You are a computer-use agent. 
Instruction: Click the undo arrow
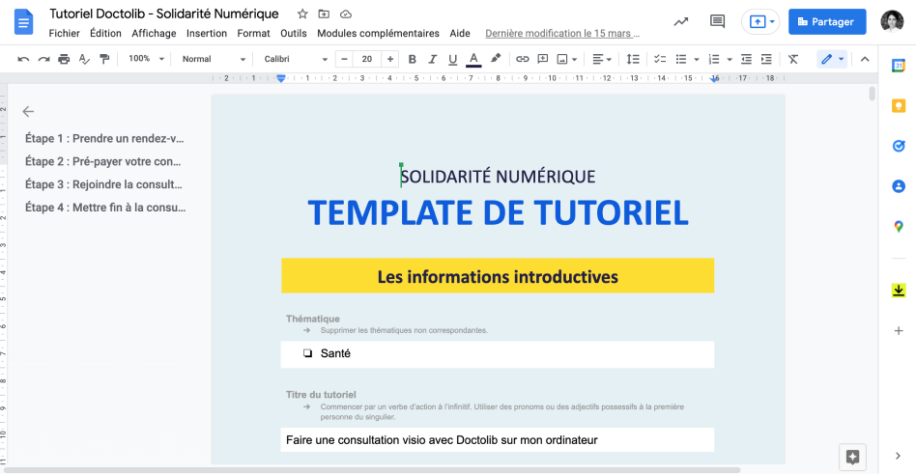point(23,59)
